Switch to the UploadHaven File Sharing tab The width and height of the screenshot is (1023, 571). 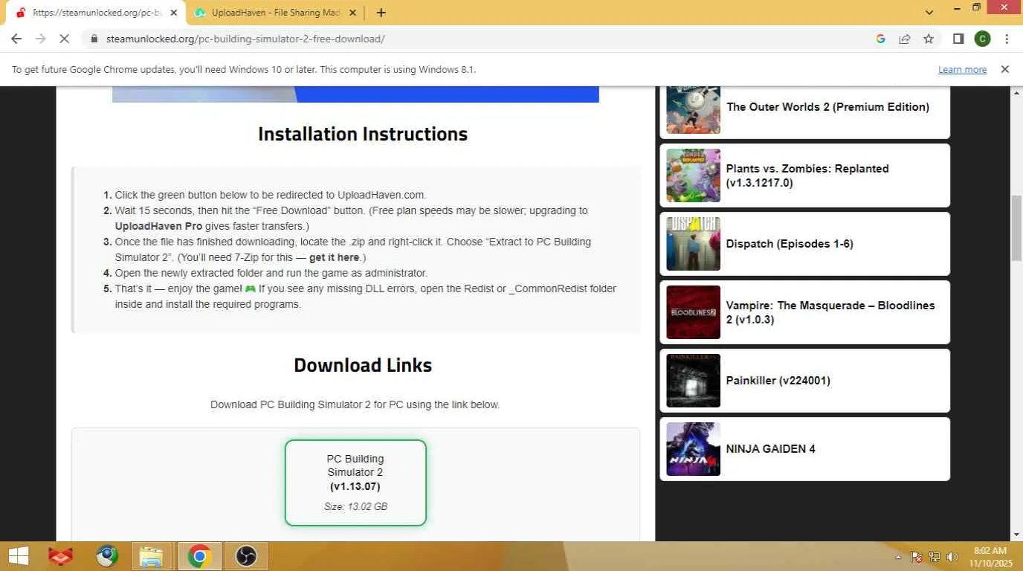(x=275, y=13)
